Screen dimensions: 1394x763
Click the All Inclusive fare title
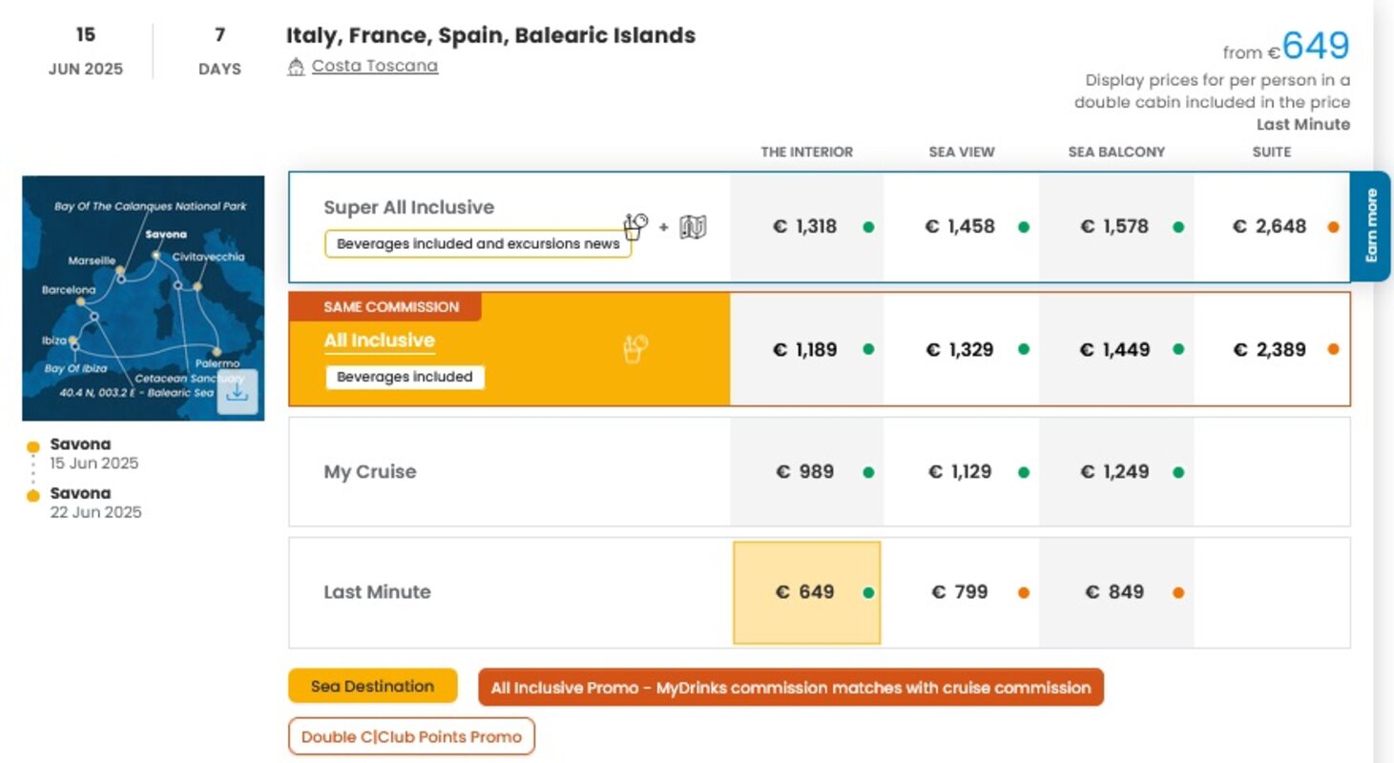coord(379,340)
